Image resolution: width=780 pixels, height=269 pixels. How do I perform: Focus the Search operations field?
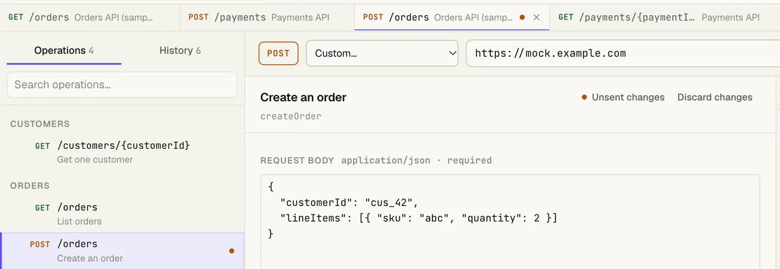(x=122, y=85)
